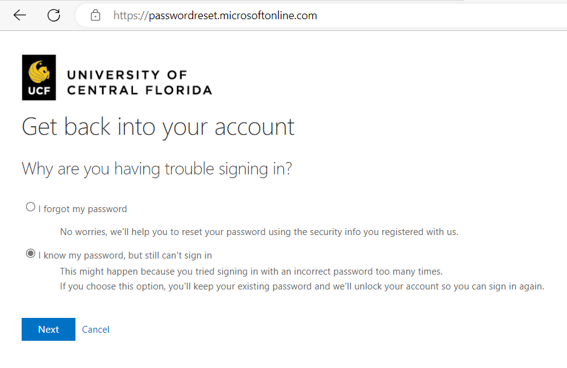Viewport: 567px width, 368px height.
Task: Click the 'but still can't sign in' label text
Action: pos(170,255)
